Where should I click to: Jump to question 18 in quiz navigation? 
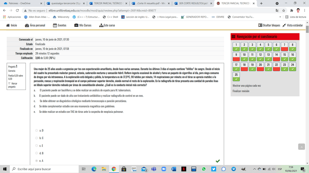244,66
